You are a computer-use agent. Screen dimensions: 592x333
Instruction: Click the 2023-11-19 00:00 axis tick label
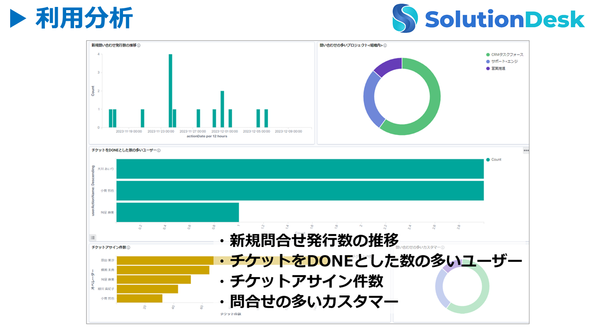coord(129,131)
